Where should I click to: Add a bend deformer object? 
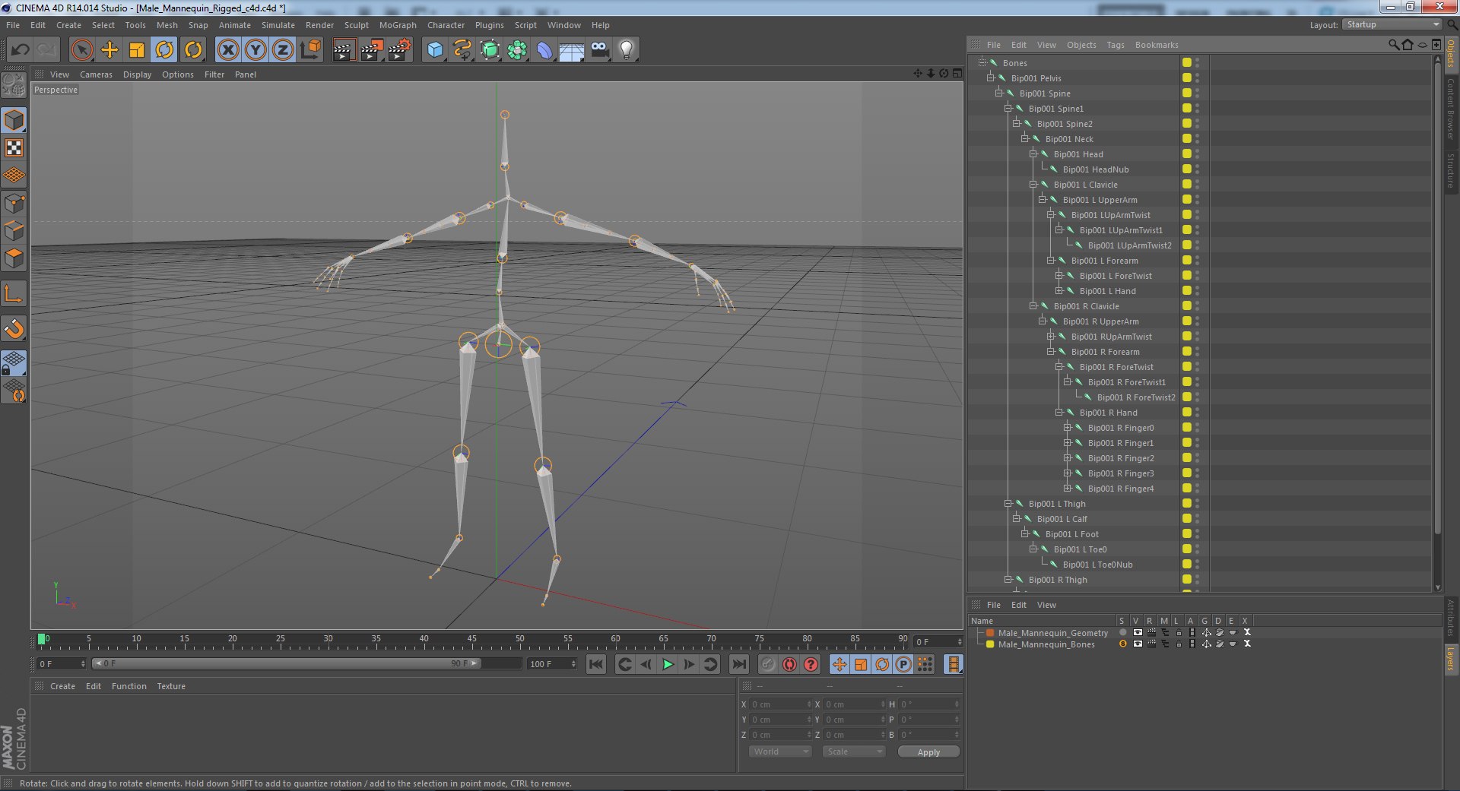[544, 50]
